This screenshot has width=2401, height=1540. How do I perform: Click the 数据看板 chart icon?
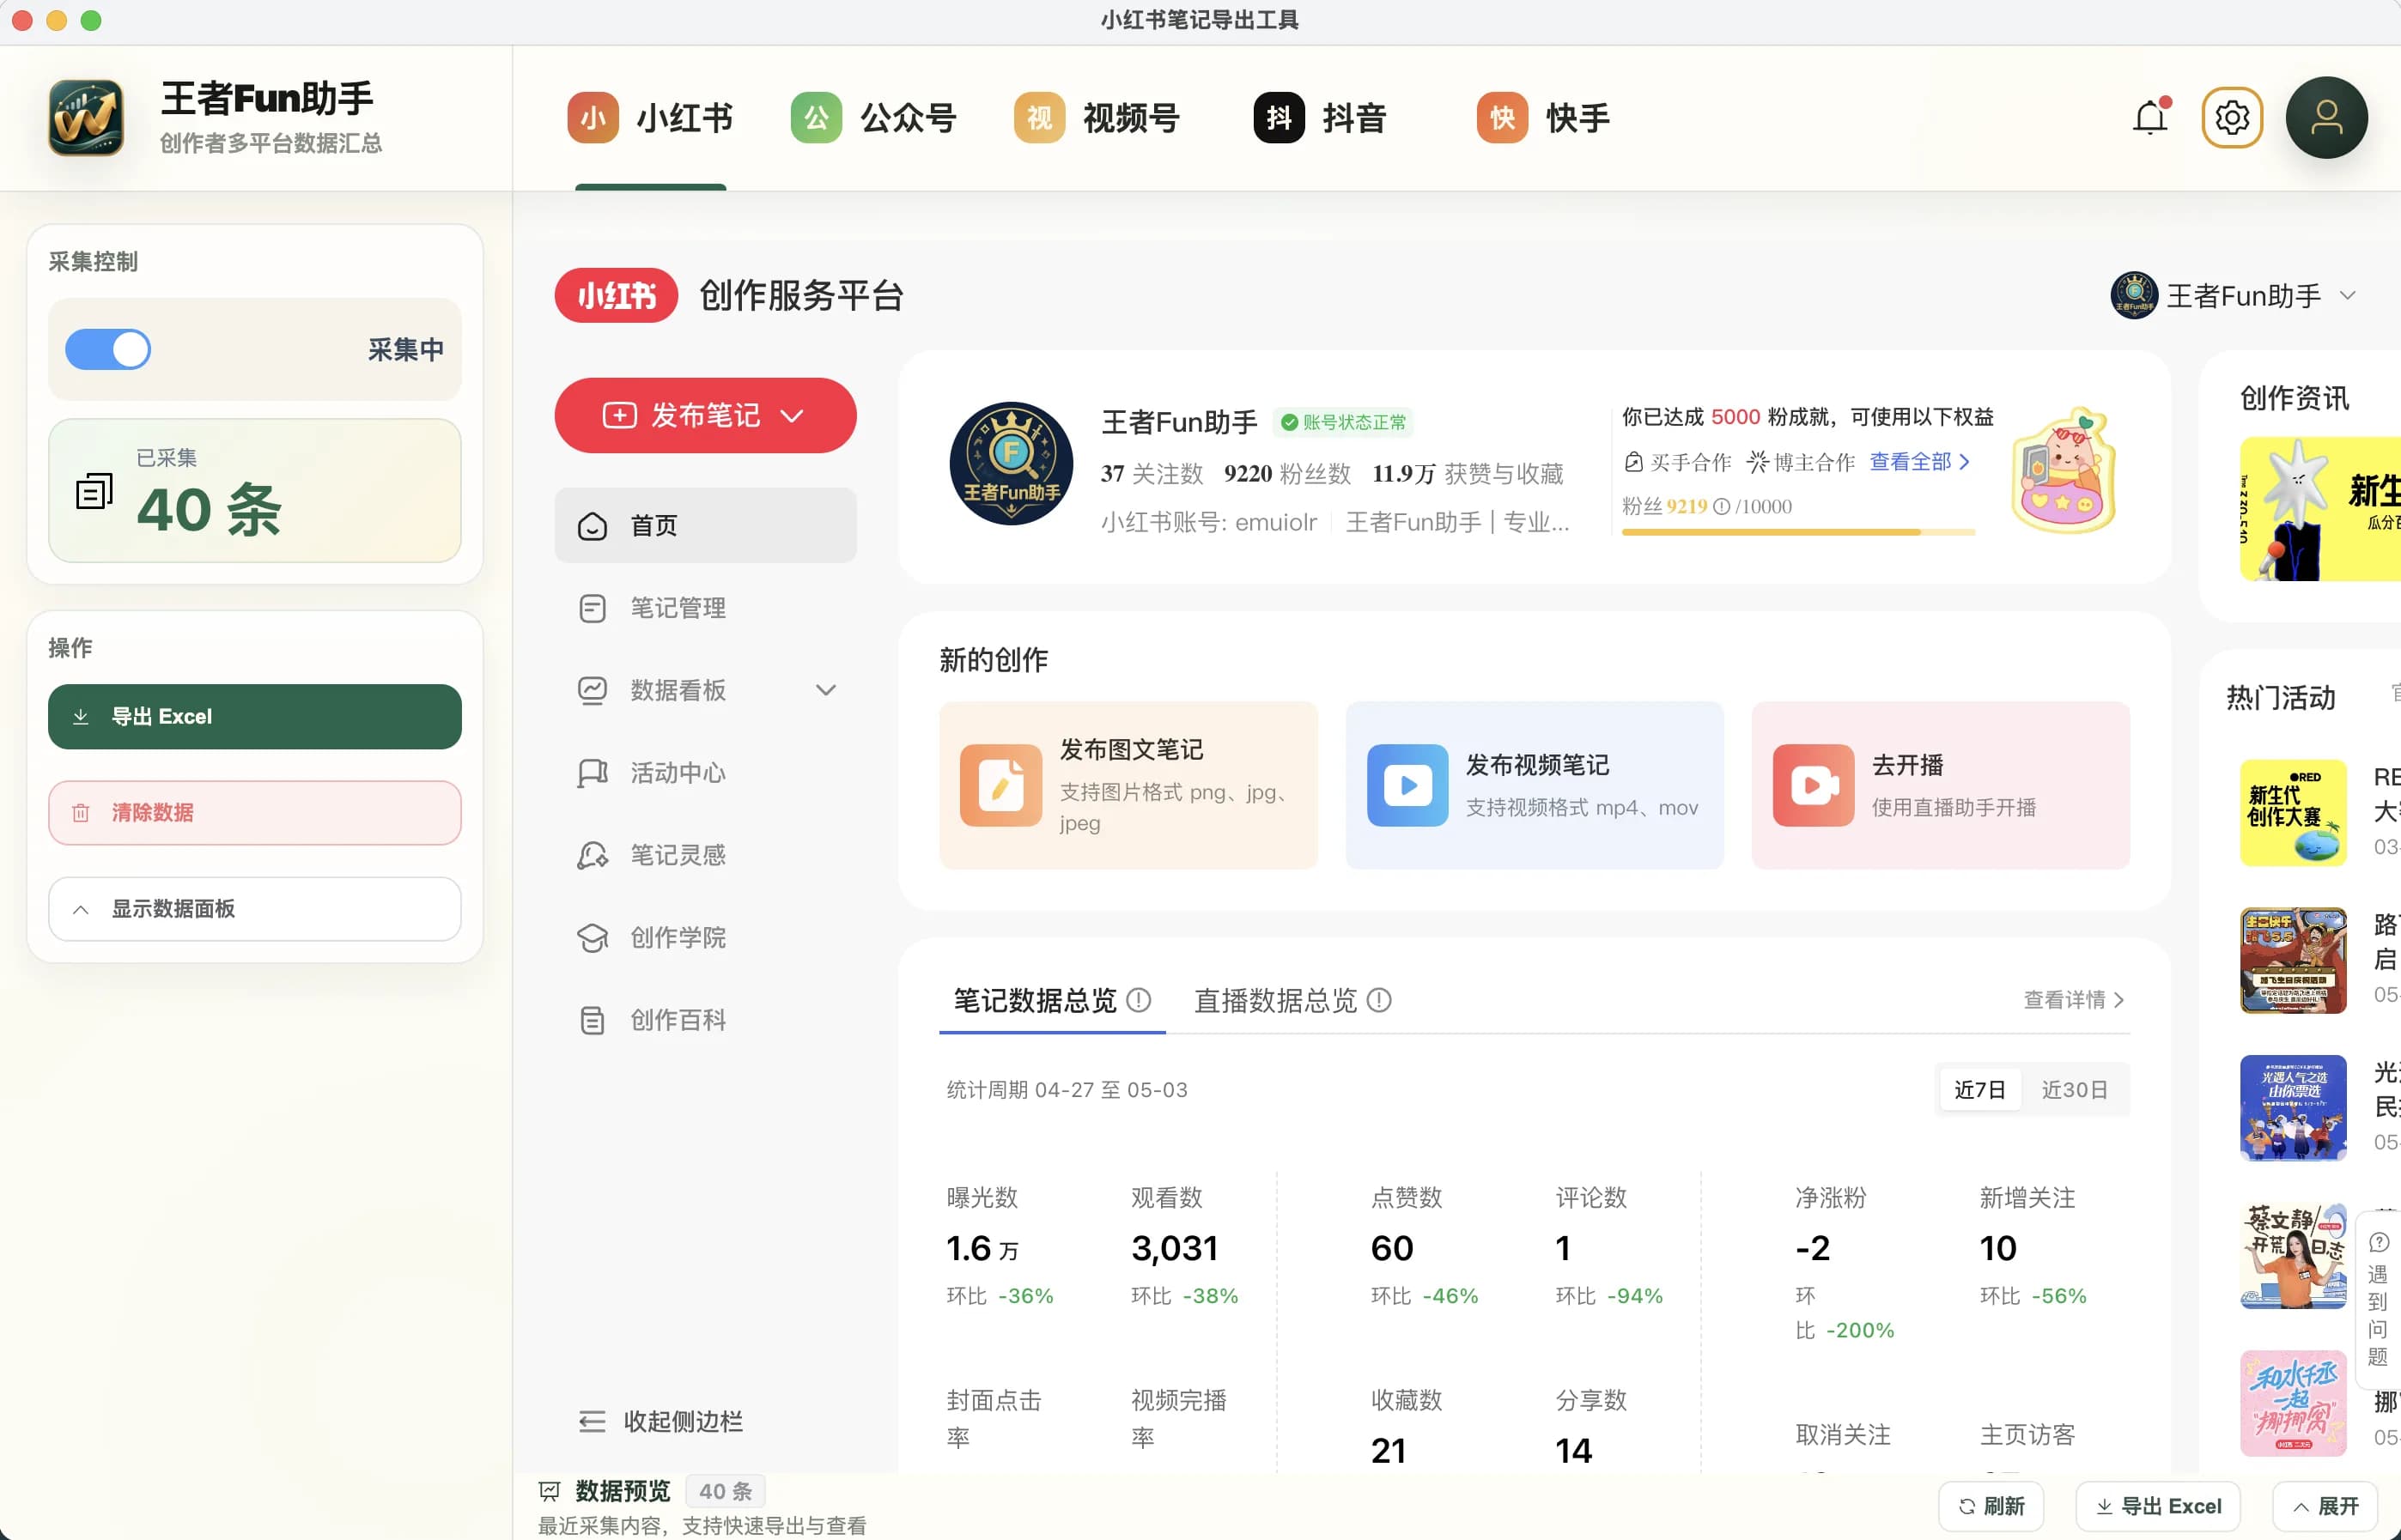[x=593, y=690]
